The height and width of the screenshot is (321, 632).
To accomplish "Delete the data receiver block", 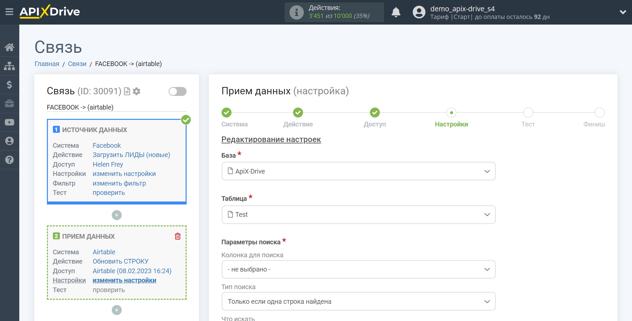I will point(178,236).
